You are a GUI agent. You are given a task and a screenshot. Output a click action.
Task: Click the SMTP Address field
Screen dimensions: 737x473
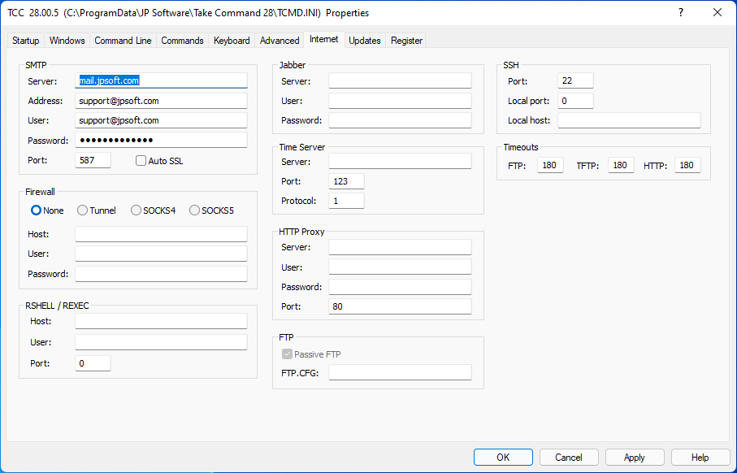coord(161,101)
